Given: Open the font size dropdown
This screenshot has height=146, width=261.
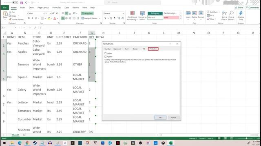Looking at the screenshot, I should [51, 13].
